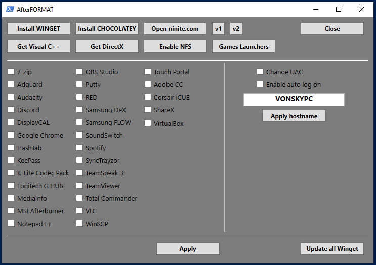Click Install CHOCOLATEY button
Screen dimensions: 376x265
107,29
